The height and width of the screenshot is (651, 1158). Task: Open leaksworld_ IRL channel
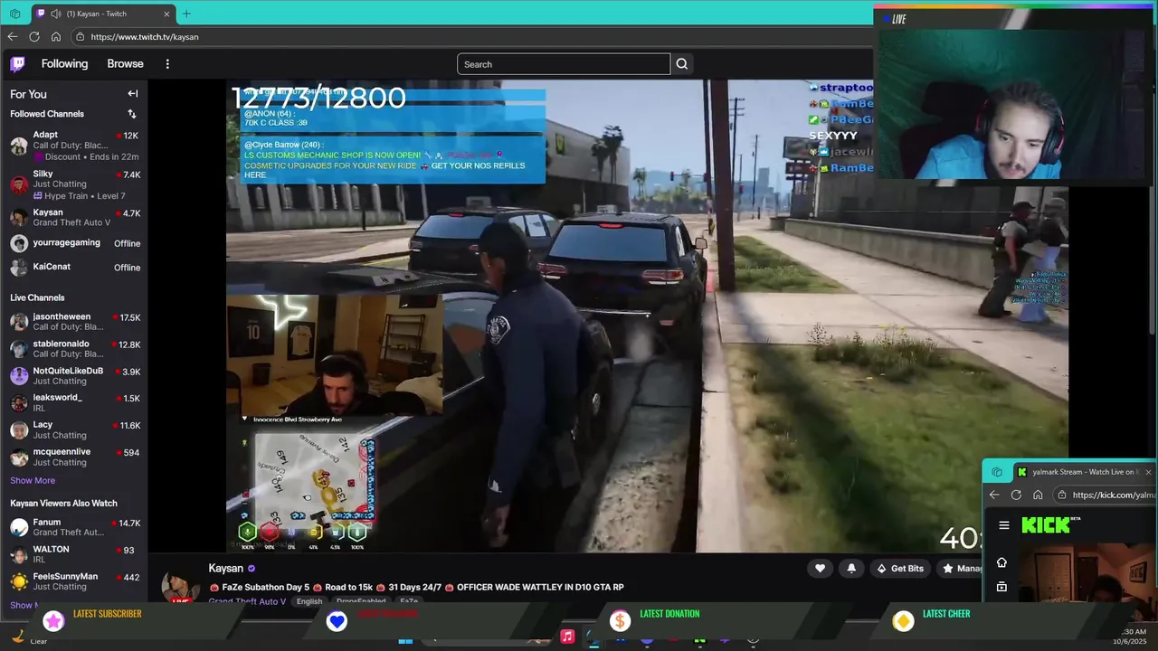point(74,402)
